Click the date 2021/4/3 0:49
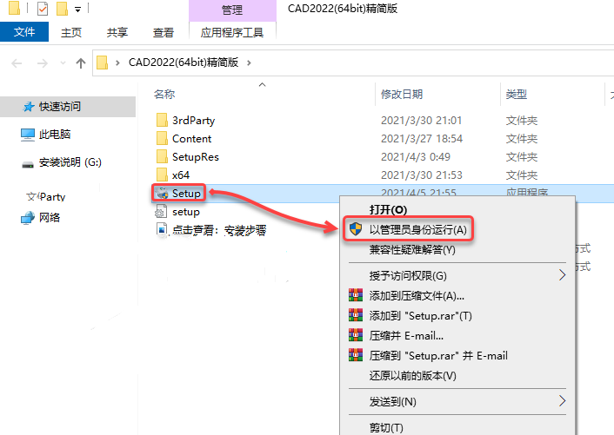614x435 pixels. click(x=416, y=157)
